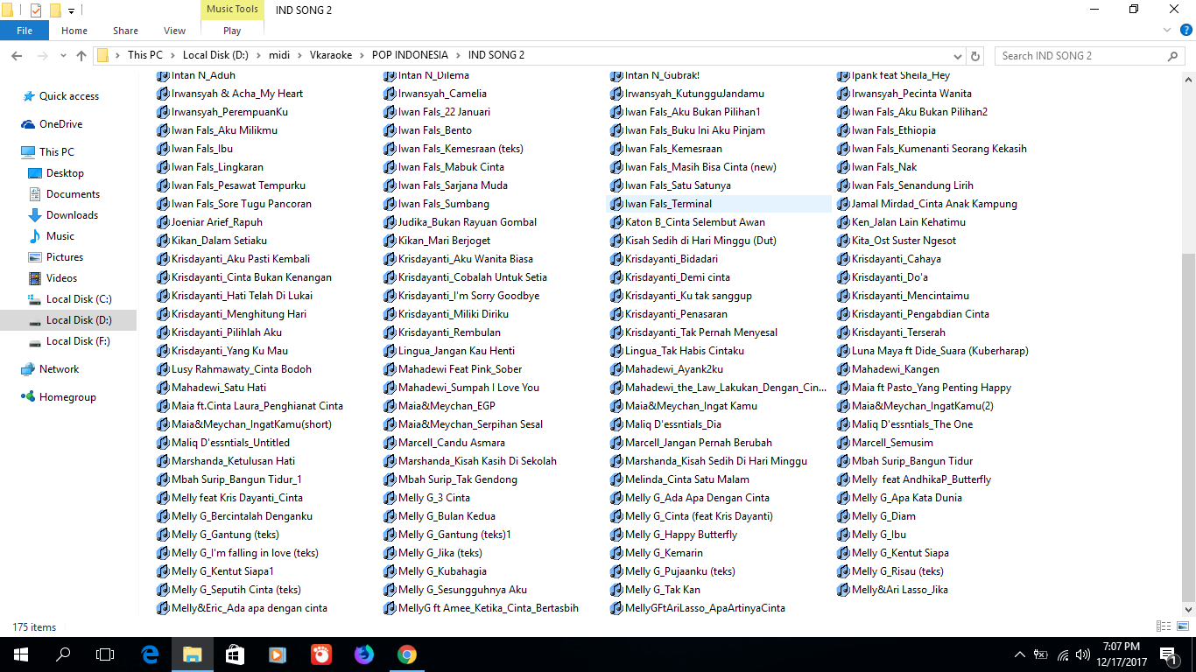Click music icon of Mbah Surip_Tak Gendong

(390, 479)
